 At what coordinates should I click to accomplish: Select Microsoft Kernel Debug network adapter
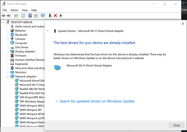click(x=32, y=81)
